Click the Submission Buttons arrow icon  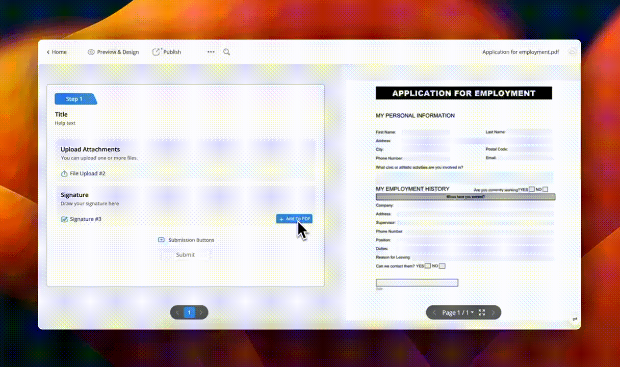(161, 240)
